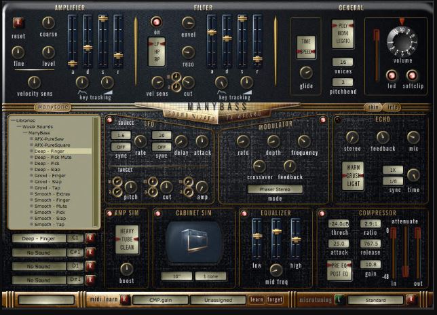437x315 pixels.
Task: Open the microtuning Standard selector
Action: point(375,300)
